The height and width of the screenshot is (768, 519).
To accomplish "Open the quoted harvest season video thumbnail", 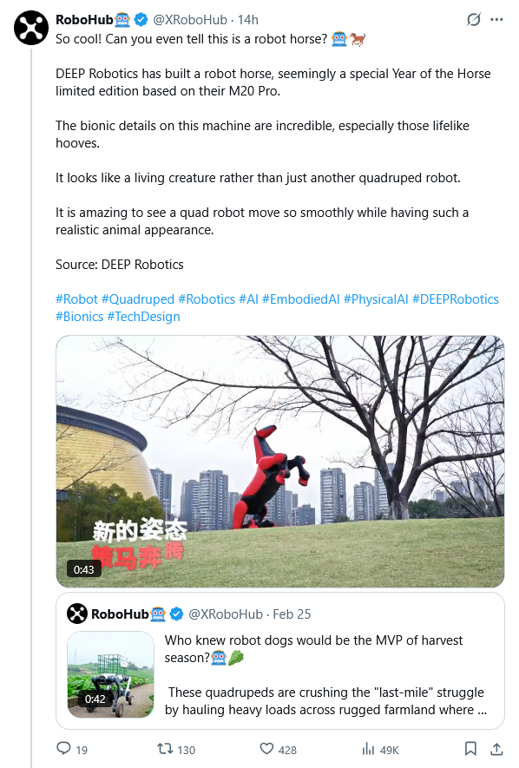I will click(110, 674).
